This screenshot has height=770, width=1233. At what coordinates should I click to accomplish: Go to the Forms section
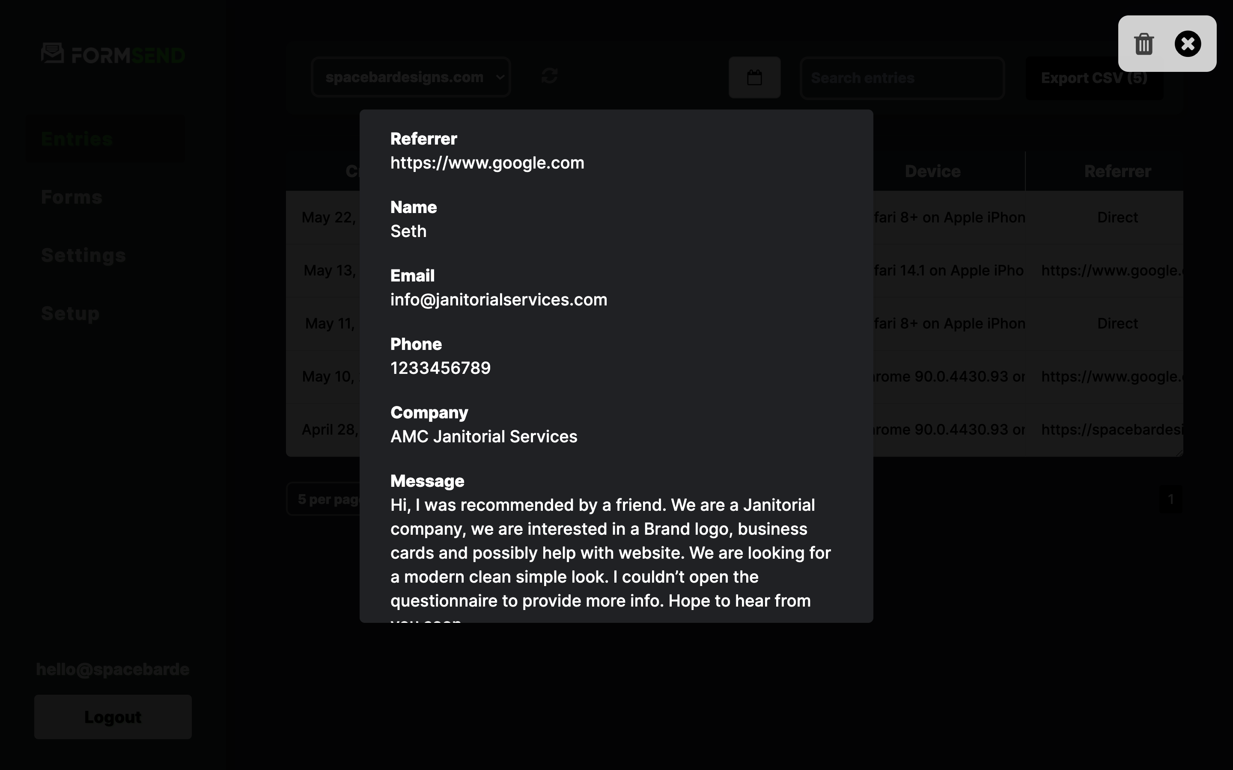pos(71,197)
